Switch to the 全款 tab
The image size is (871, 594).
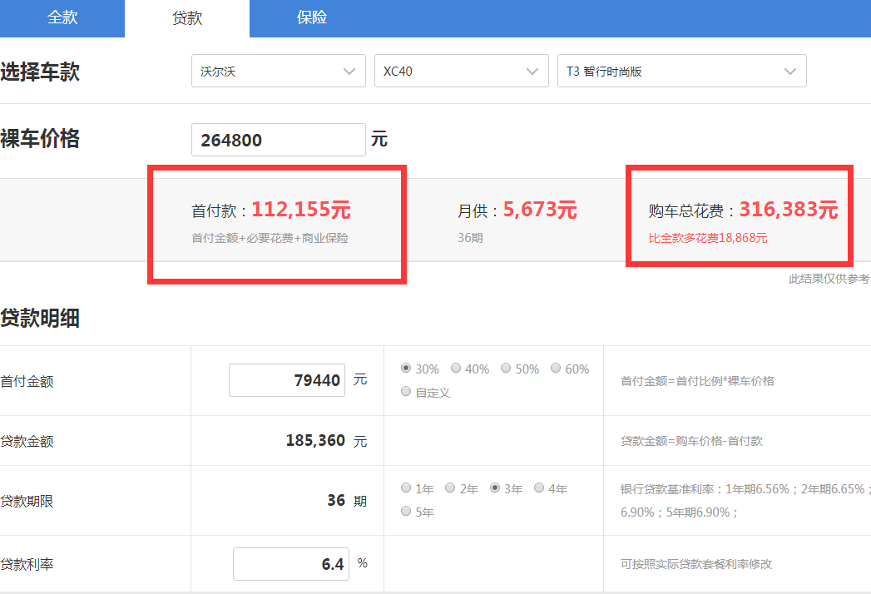62,17
